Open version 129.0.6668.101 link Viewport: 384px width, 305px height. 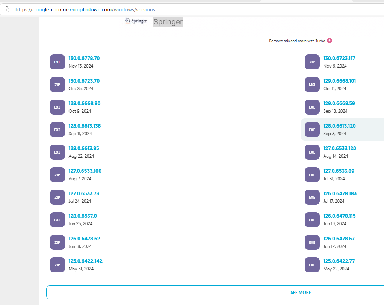click(x=339, y=81)
